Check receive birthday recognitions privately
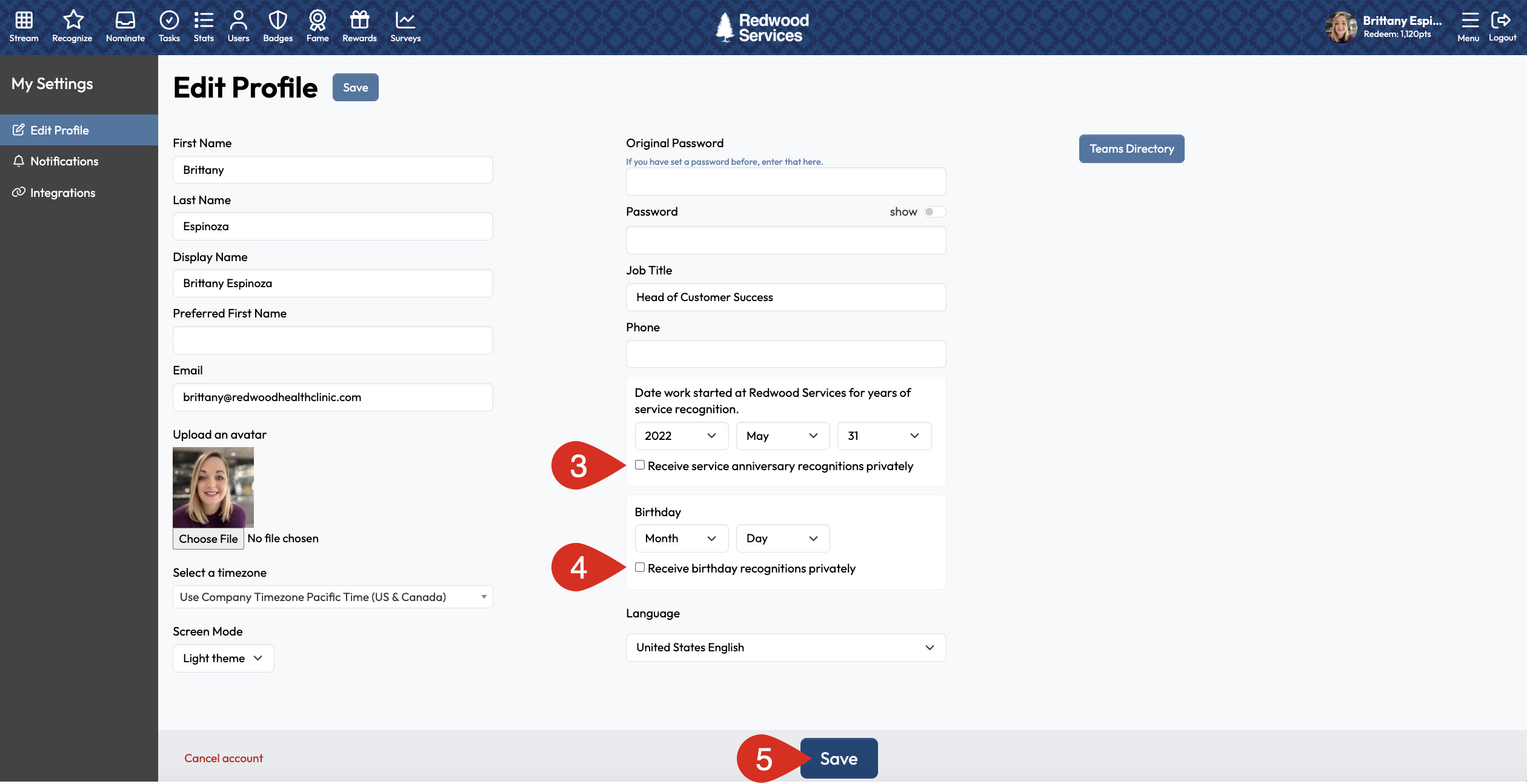The image size is (1527, 784). (x=640, y=568)
